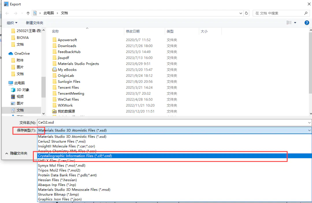Click the search magnifier icon
312x203 pixels.
(x=306, y=13)
